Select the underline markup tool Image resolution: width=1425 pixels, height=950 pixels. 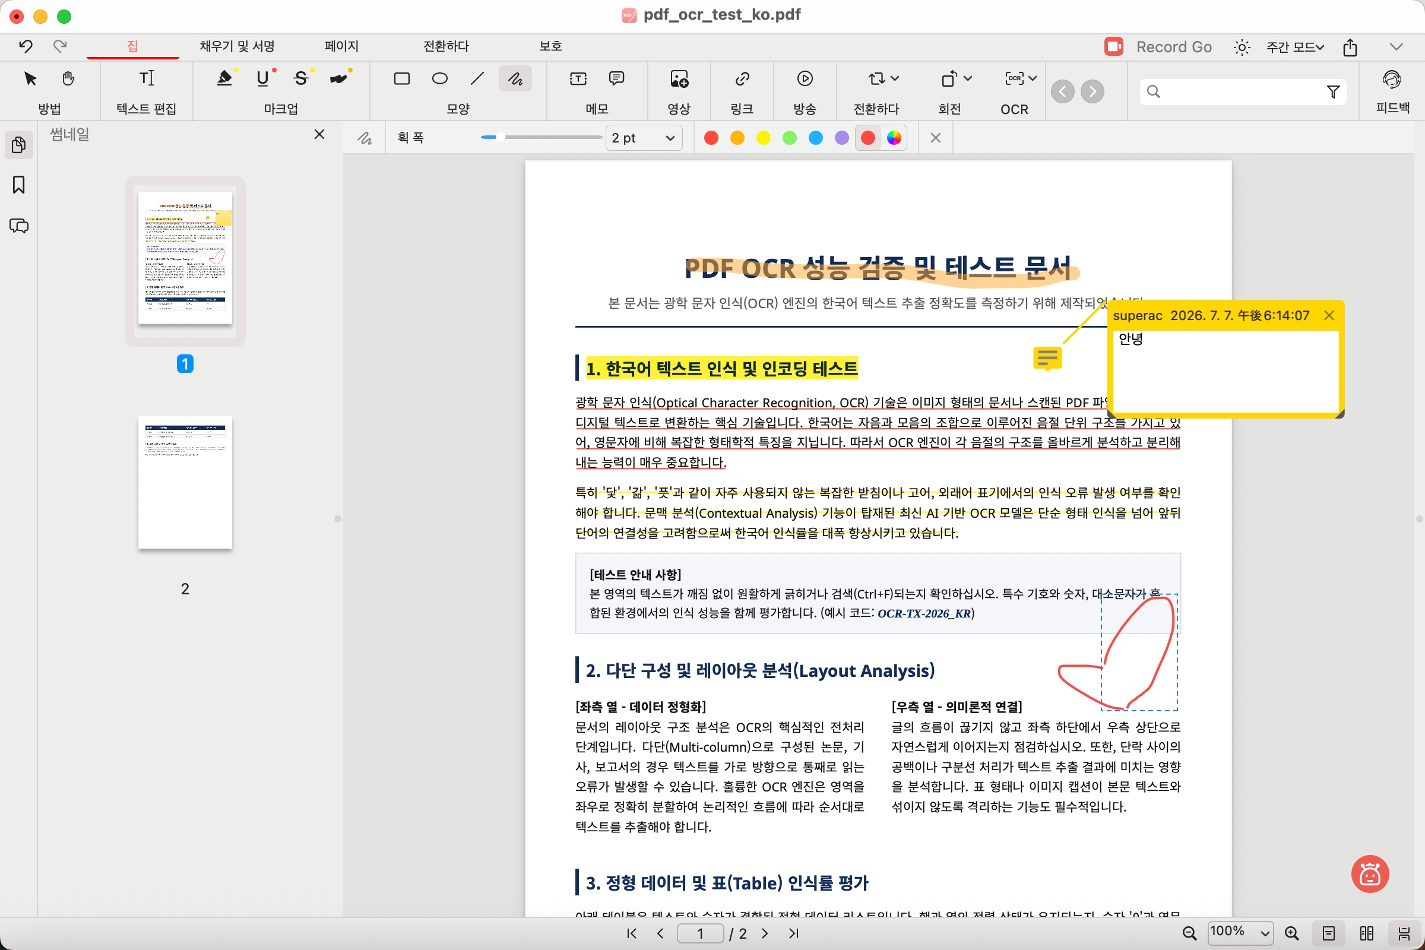coord(263,79)
